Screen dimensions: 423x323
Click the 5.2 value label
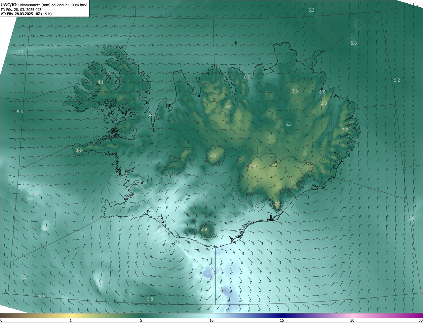[397, 80]
